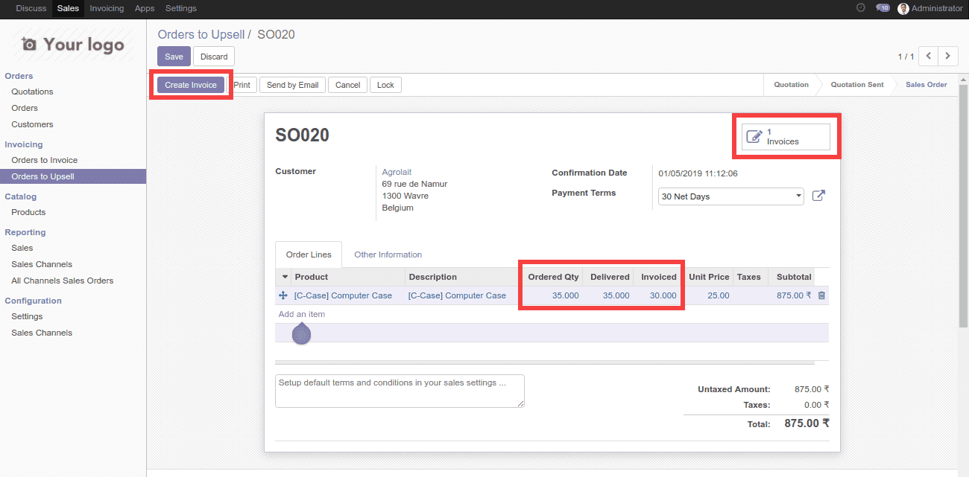
Task: Open Sales Channels under Configuration
Action: click(x=42, y=333)
